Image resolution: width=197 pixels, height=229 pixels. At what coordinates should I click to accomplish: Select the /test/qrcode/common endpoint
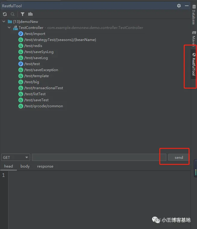pyautogui.click(x=43, y=106)
